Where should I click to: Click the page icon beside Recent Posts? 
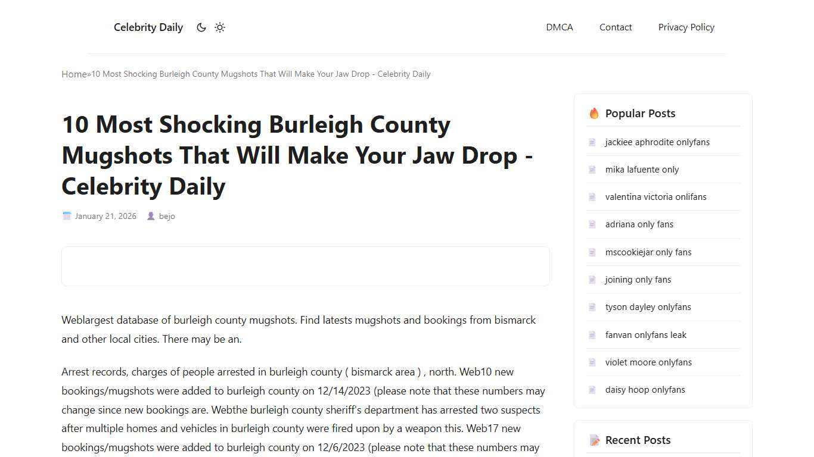point(594,440)
